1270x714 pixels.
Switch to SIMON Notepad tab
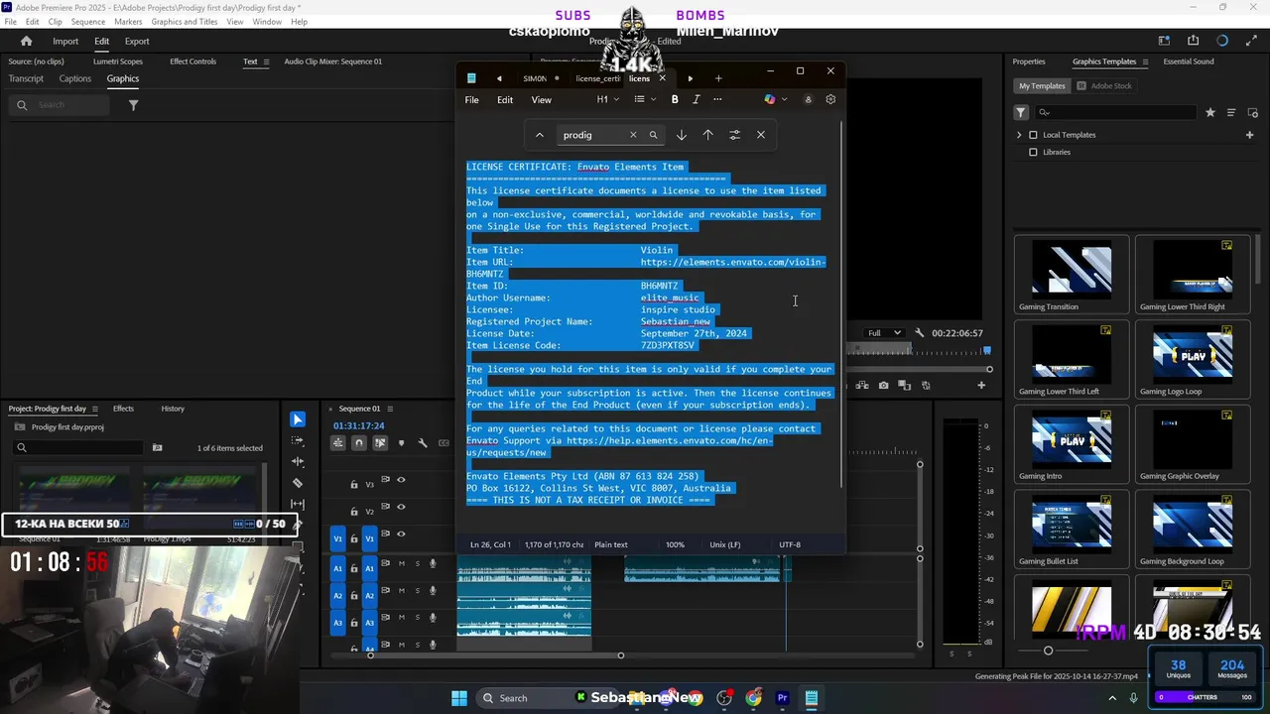(x=535, y=78)
